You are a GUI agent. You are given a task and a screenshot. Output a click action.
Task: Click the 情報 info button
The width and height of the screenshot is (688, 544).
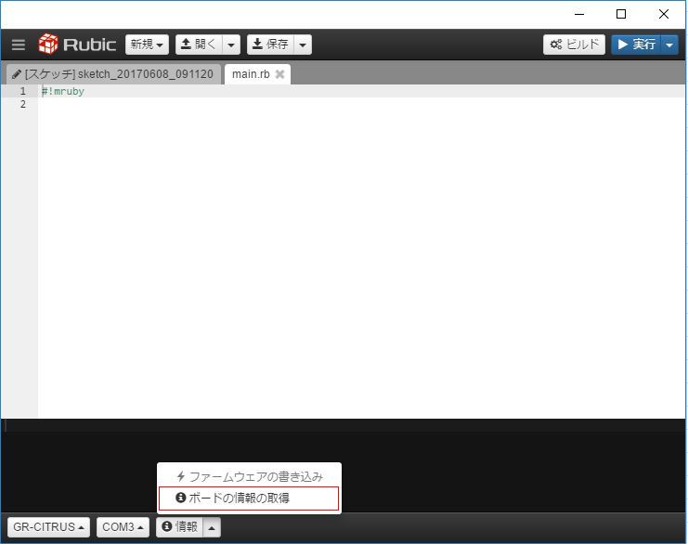tap(180, 527)
